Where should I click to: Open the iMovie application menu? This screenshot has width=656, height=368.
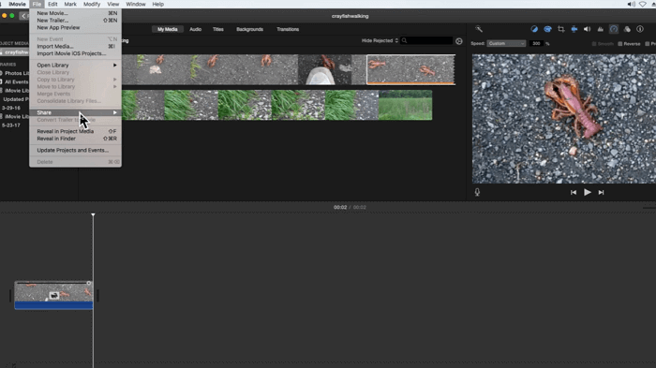point(17,4)
